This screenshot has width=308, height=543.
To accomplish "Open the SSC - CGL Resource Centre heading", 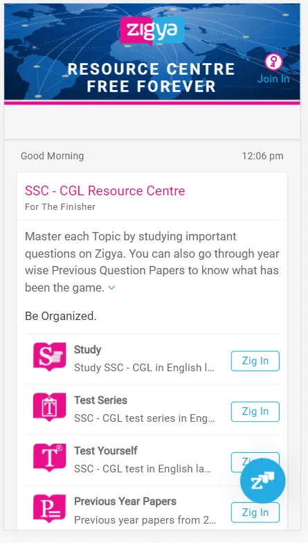I will [105, 191].
